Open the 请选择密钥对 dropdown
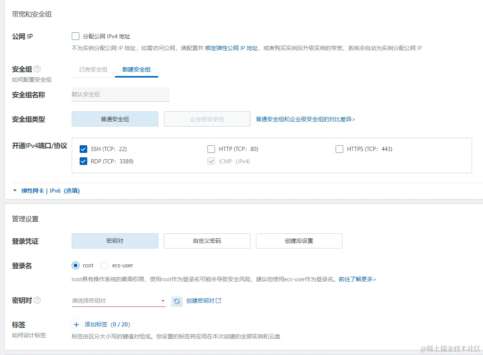This screenshot has height=355, width=483. point(118,301)
